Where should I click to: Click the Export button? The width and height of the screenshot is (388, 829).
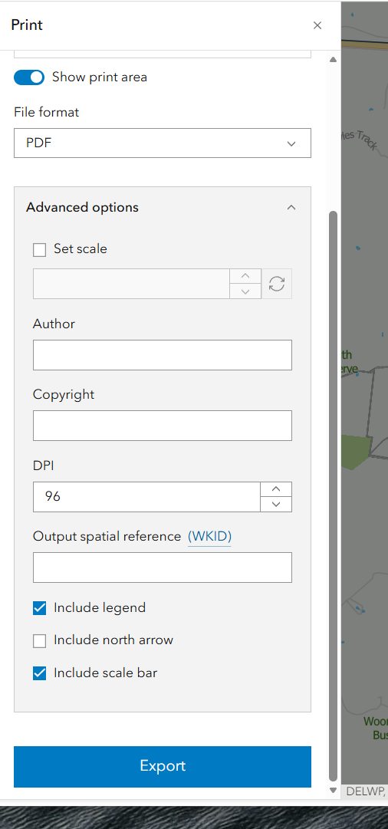(x=163, y=766)
